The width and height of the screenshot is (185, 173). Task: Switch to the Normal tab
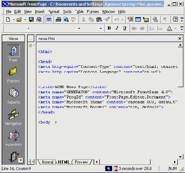pos(47,162)
